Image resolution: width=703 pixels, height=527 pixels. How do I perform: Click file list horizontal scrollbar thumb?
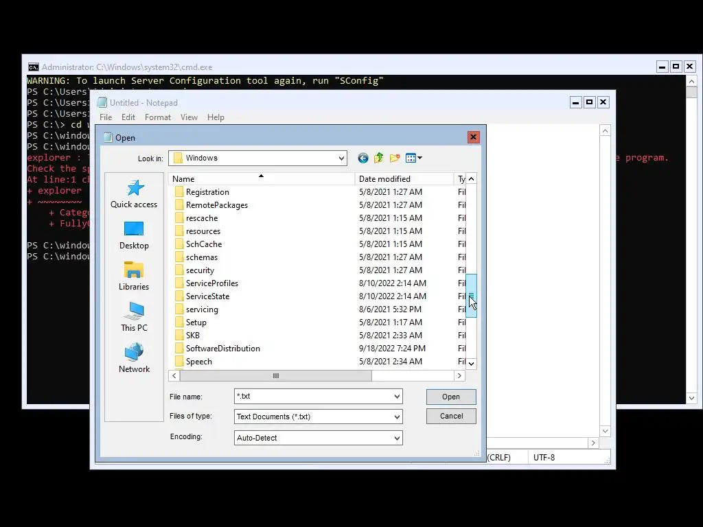pyautogui.click(x=276, y=375)
